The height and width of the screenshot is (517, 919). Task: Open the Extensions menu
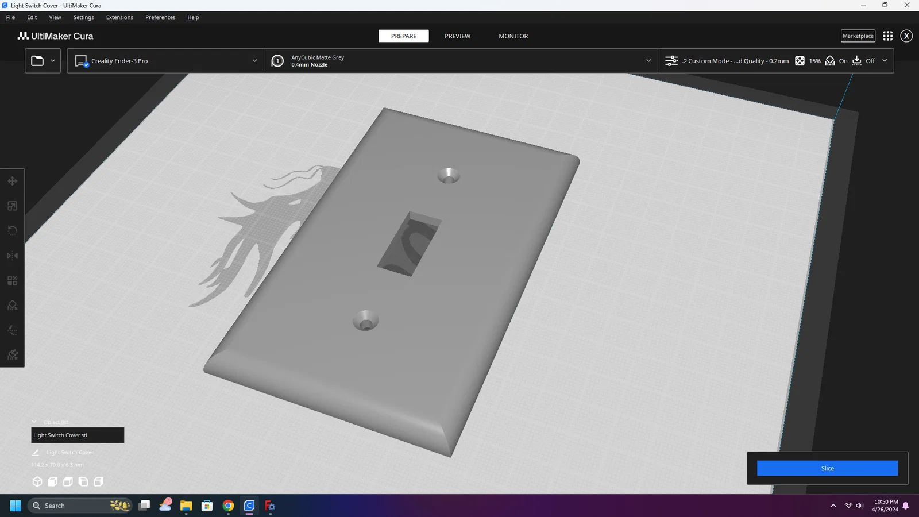(119, 17)
